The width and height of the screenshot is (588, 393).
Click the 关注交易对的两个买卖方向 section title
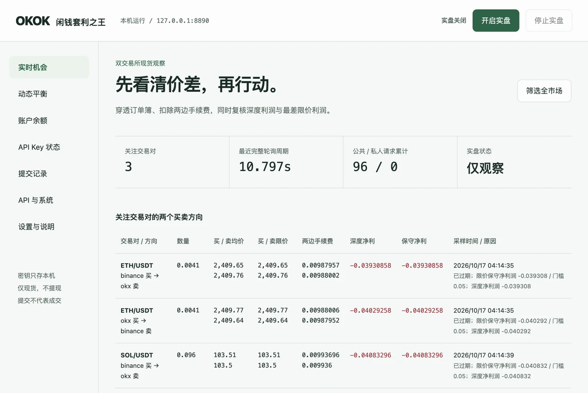tap(159, 217)
